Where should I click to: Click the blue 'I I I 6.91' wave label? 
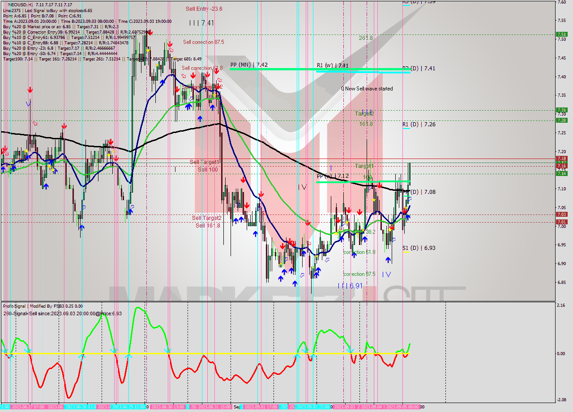(x=350, y=286)
